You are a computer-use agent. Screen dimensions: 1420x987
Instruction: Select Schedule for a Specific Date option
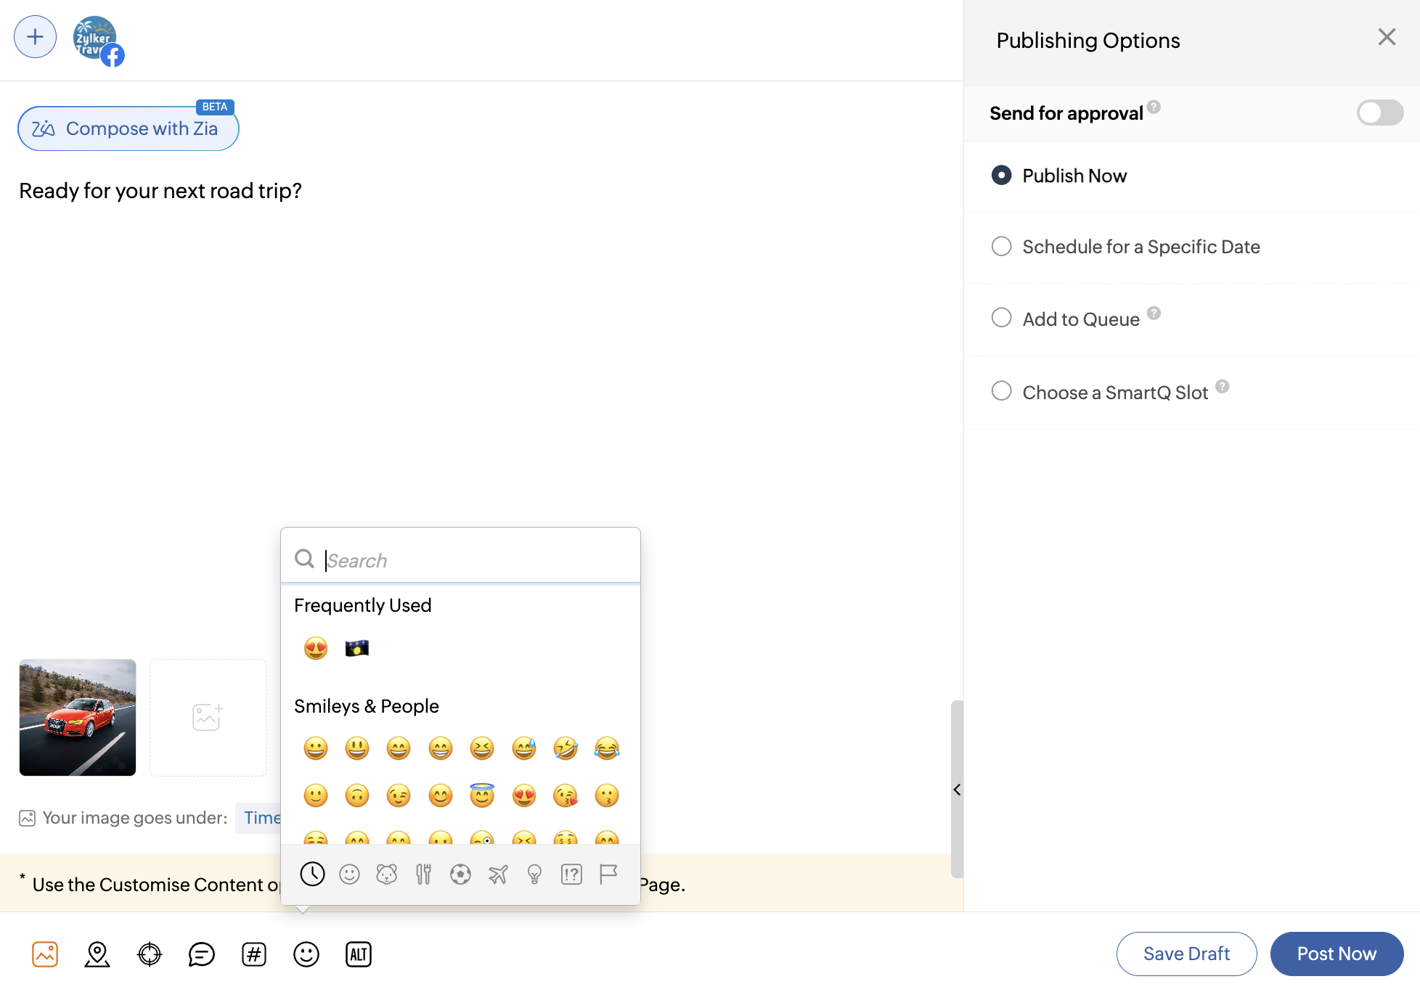click(1002, 247)
